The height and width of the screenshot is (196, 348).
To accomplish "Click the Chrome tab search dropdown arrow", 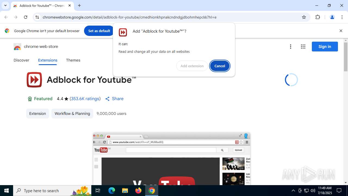I will click(x=5, y=5).
